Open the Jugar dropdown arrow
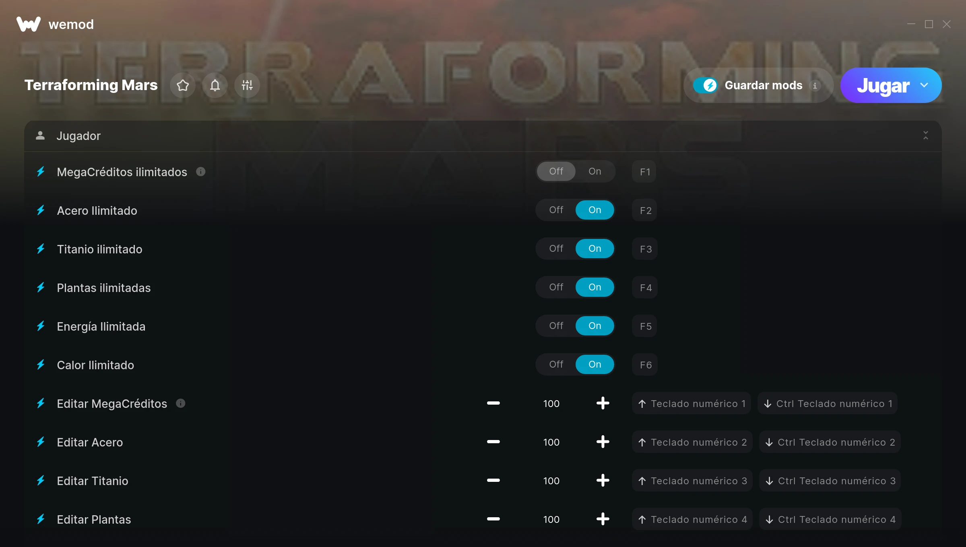Viewport: 966px width, 547px height. 924,85
